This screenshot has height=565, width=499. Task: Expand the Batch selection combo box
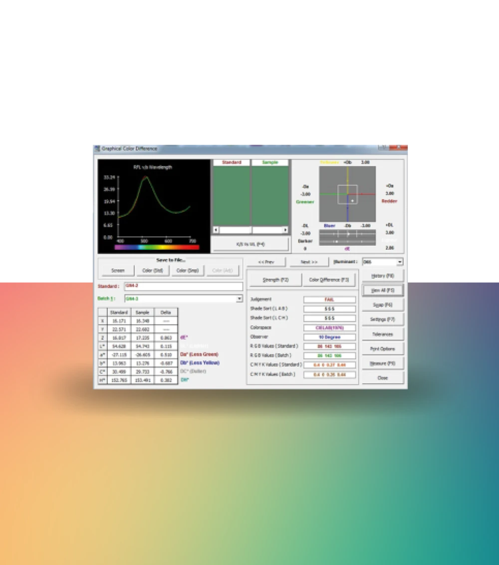[240, 299]
